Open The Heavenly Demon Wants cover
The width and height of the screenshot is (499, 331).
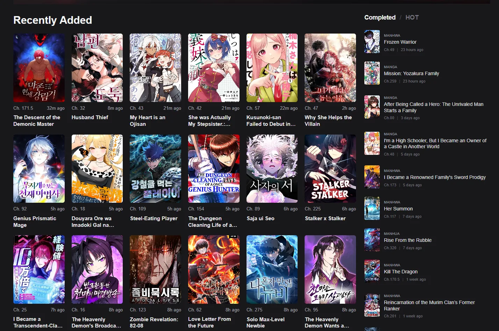click(330, 269)
